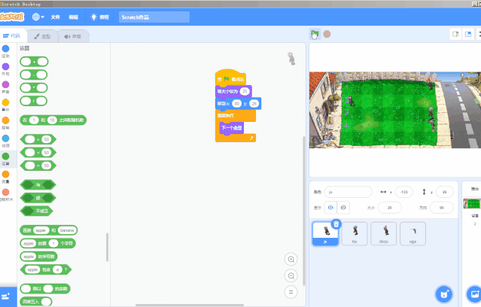Screen dimensions: 481x307
Task: Click the greater than 50 block
Action: tap(38, 139)
